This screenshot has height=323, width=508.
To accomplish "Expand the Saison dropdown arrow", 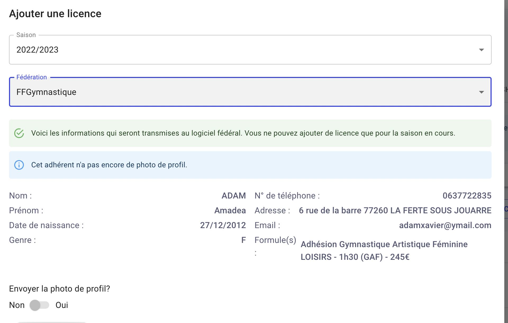I will point(482,50).
